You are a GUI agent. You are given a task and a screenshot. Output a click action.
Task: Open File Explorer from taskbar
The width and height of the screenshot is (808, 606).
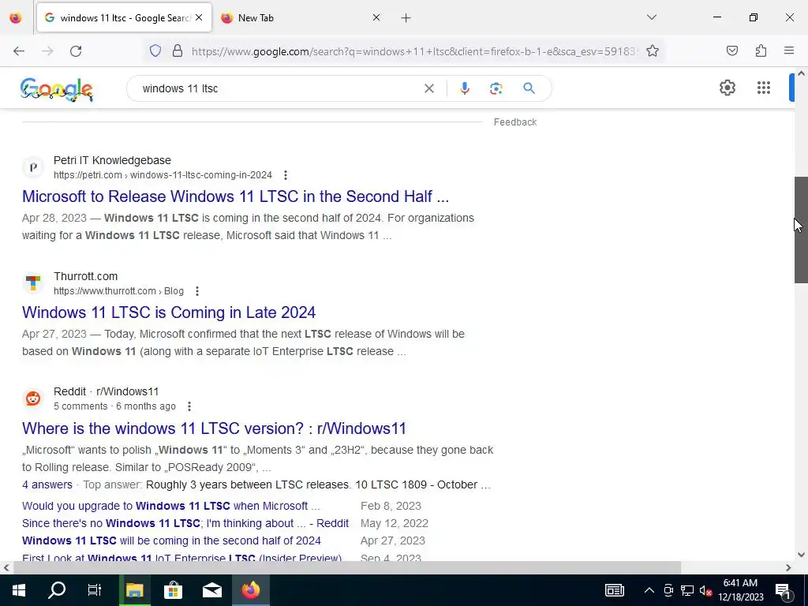click(134, 590)
